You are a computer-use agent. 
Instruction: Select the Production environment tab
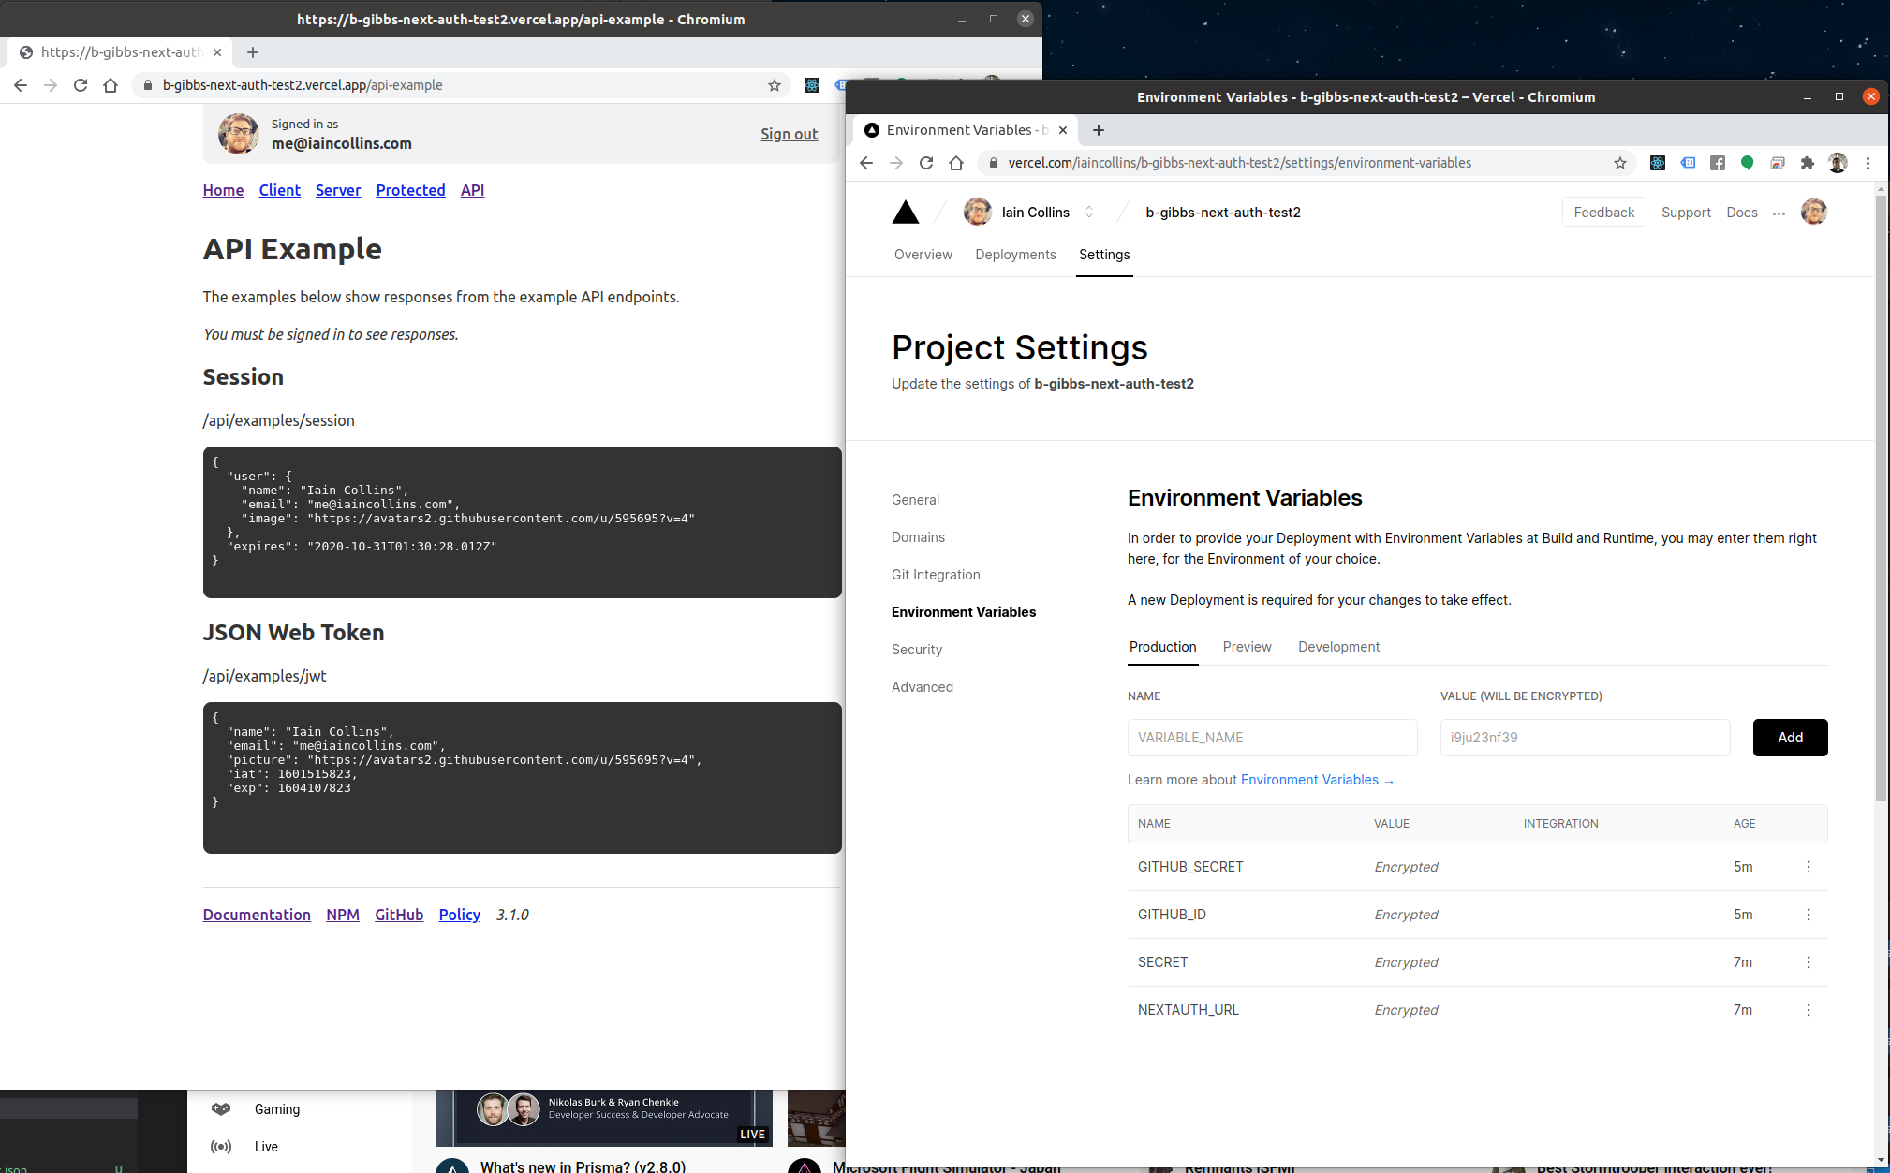pos(1162,647)
